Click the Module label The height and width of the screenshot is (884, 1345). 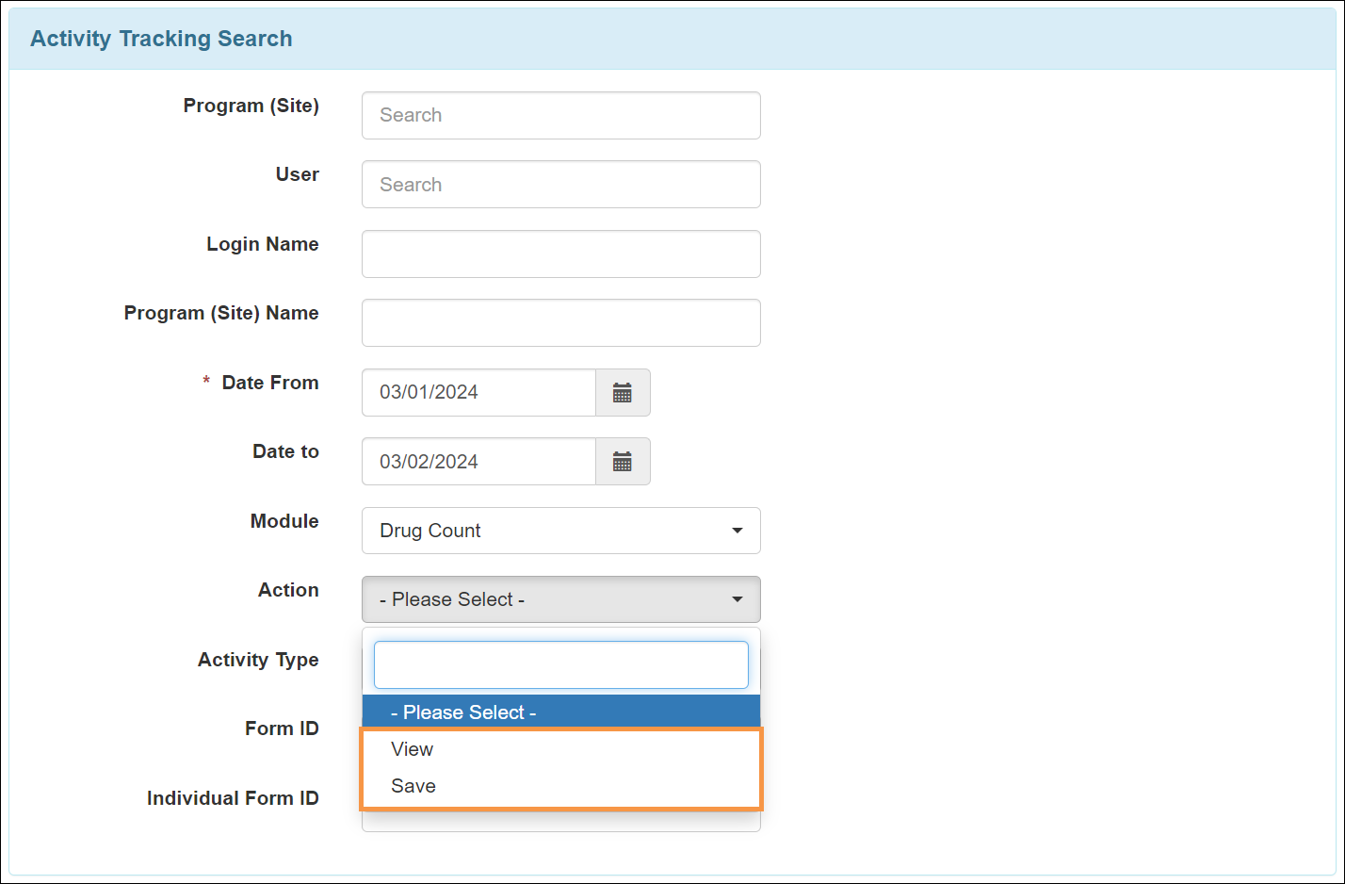pyautogui.click(x=284, y=521)
